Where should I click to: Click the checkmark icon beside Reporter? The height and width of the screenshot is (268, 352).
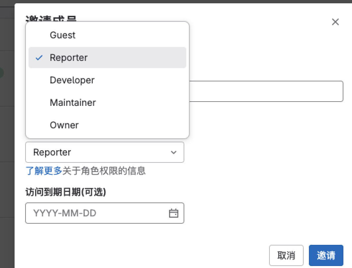pos(39,58)
